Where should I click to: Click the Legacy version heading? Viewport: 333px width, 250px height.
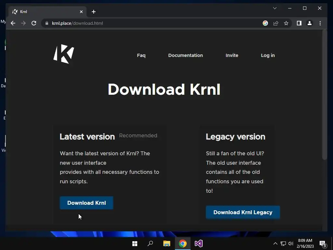pyautogui.click(x=235, y=137)
